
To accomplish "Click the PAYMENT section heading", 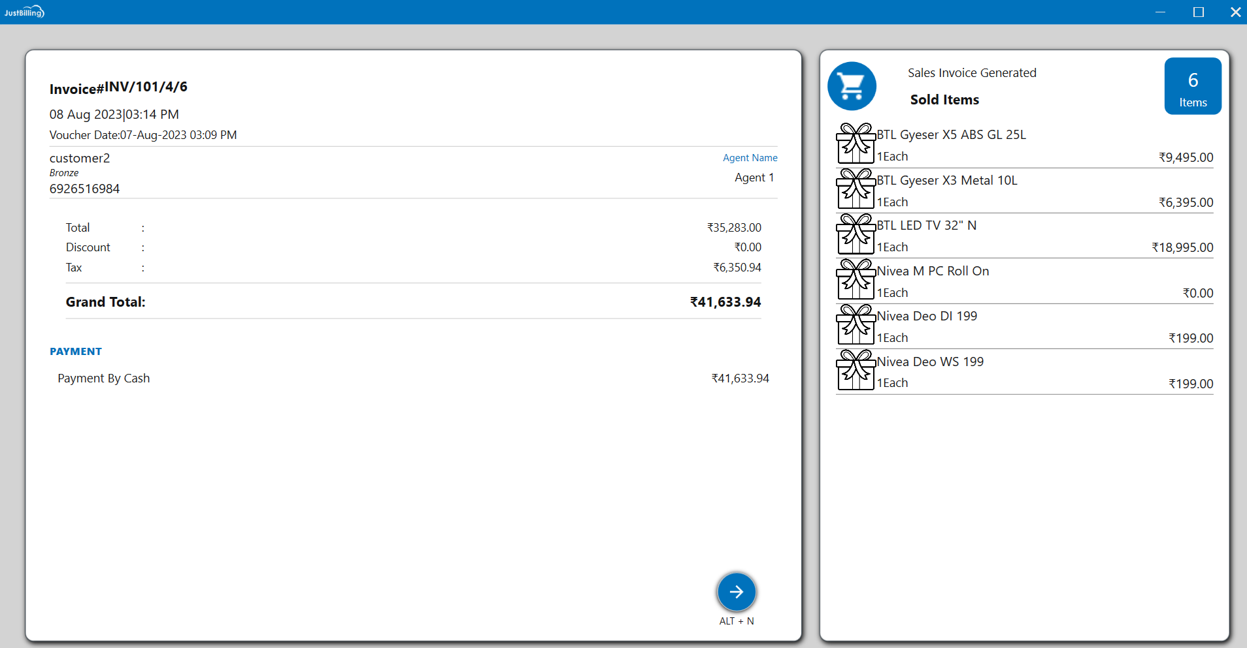I will point(76,351).
